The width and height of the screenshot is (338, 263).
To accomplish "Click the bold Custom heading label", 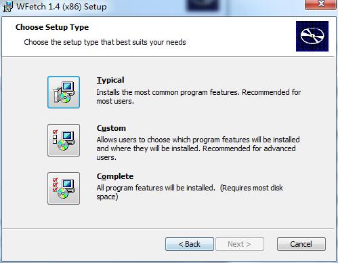I will [111, 128].
